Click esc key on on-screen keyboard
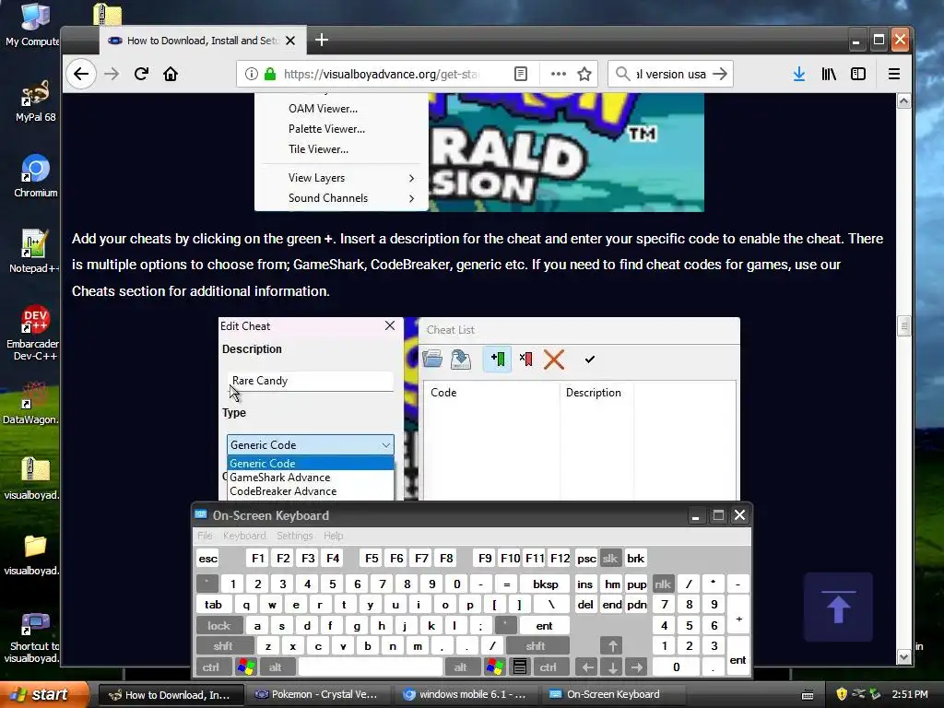 pos(207,558)
